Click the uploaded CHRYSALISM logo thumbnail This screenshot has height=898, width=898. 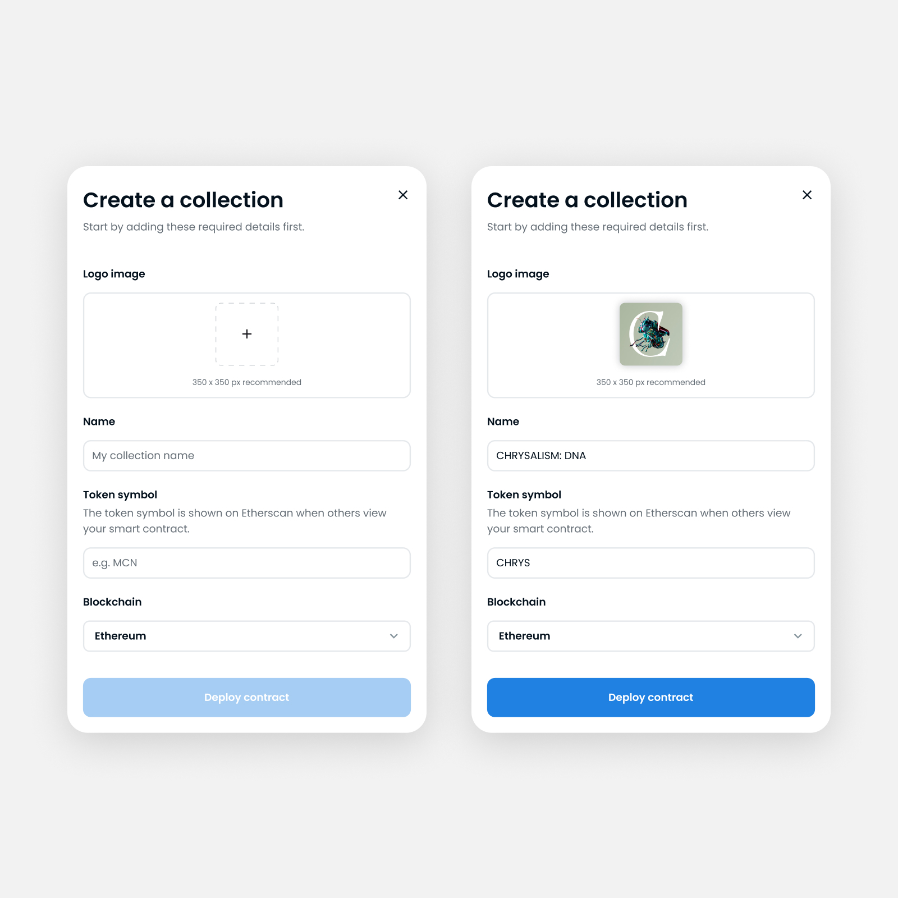pyautogui.click(x=651, y=334)
